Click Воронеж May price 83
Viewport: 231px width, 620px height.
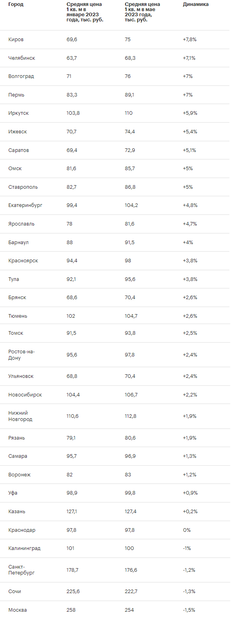tap(128, 475)
